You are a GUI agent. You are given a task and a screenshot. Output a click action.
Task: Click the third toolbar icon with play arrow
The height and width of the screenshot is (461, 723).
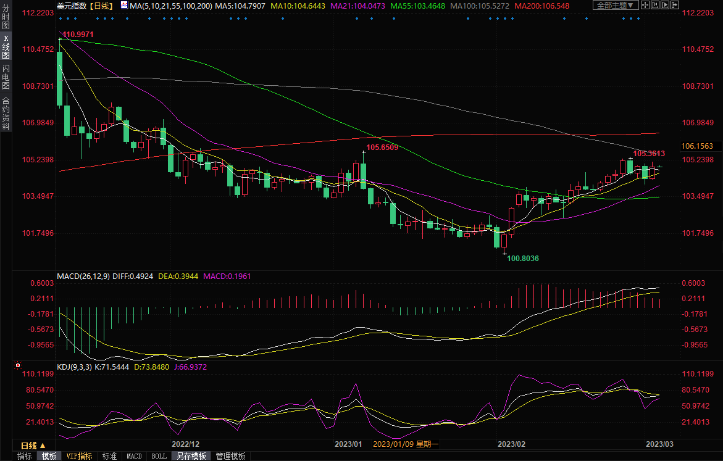[x=666, y=5]
